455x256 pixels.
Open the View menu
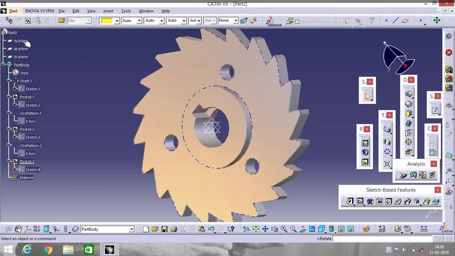(x=91, y=11)
